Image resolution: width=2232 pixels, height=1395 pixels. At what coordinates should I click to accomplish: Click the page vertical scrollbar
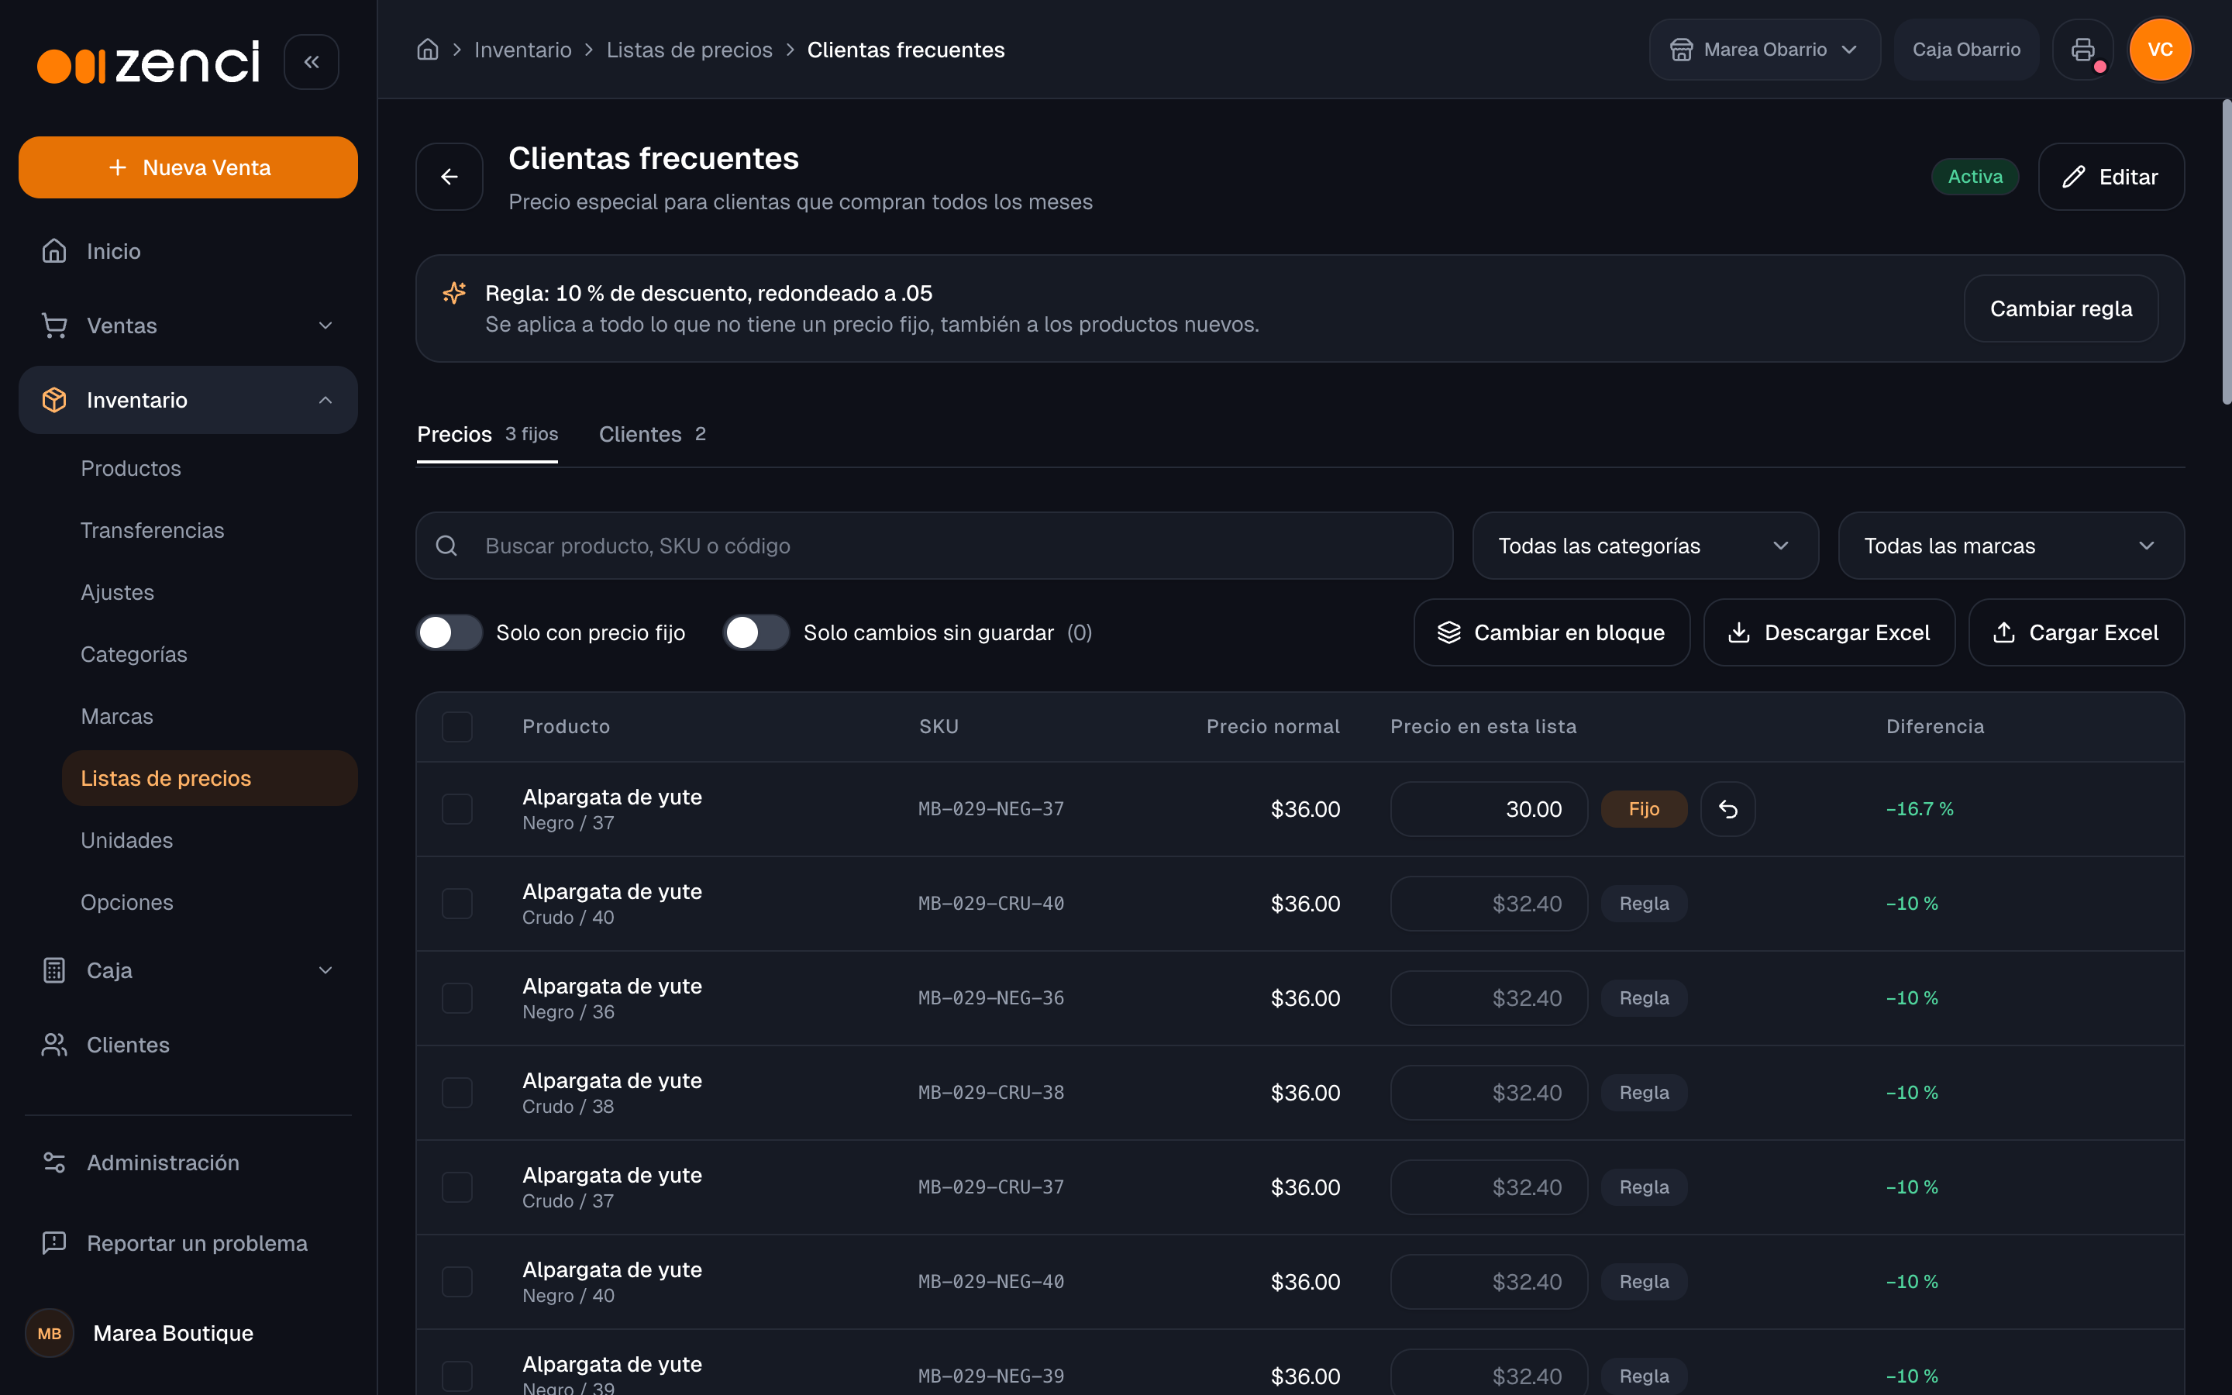coord(2226,252)
